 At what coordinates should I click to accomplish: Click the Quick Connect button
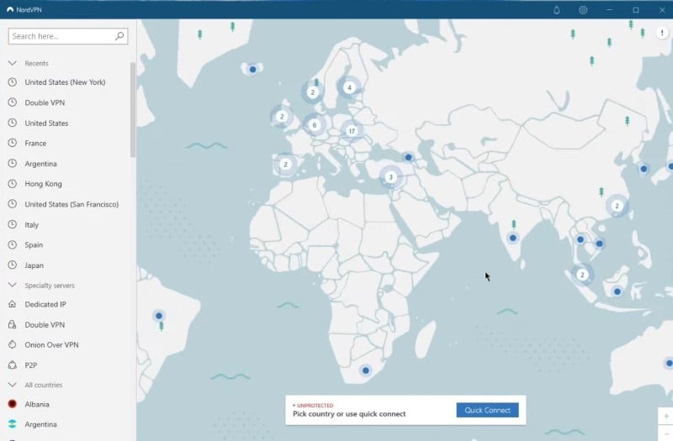pos(487,410)
